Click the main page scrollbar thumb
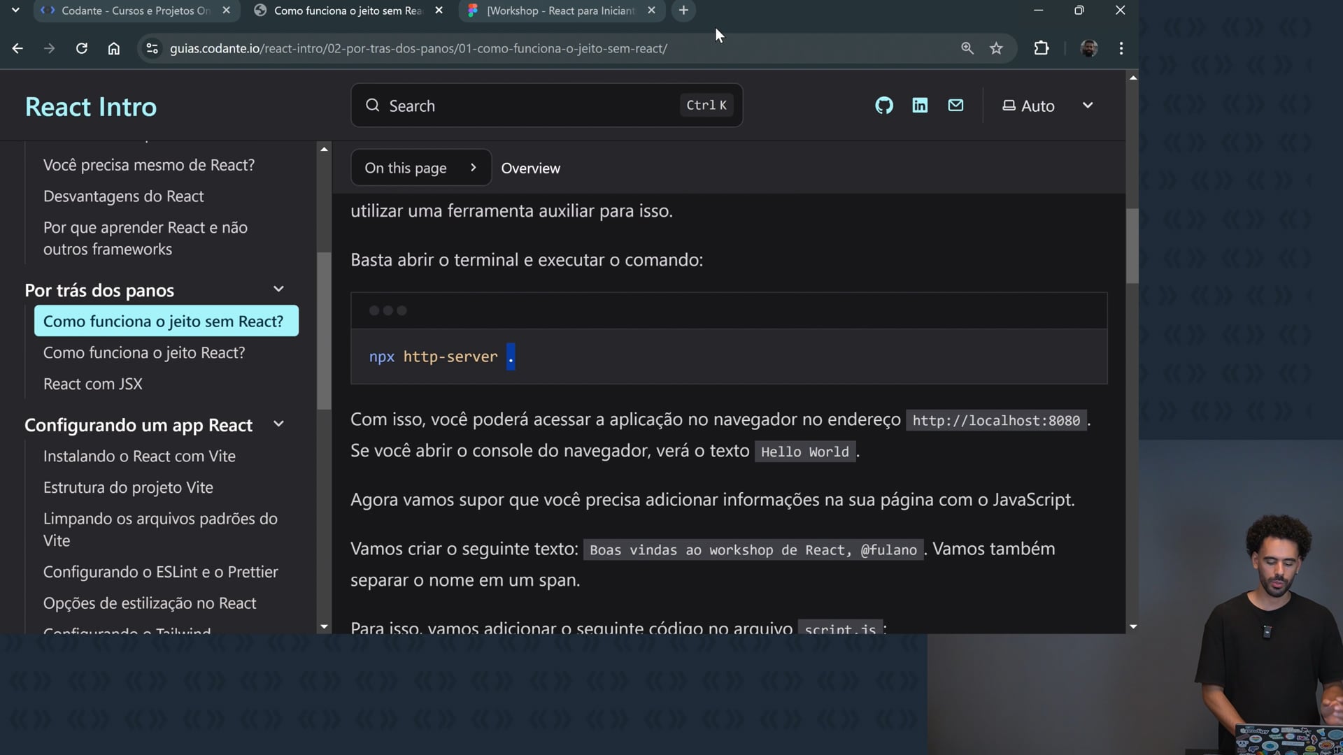The width and height of the screenshot is (1343, 755). 1132,246
